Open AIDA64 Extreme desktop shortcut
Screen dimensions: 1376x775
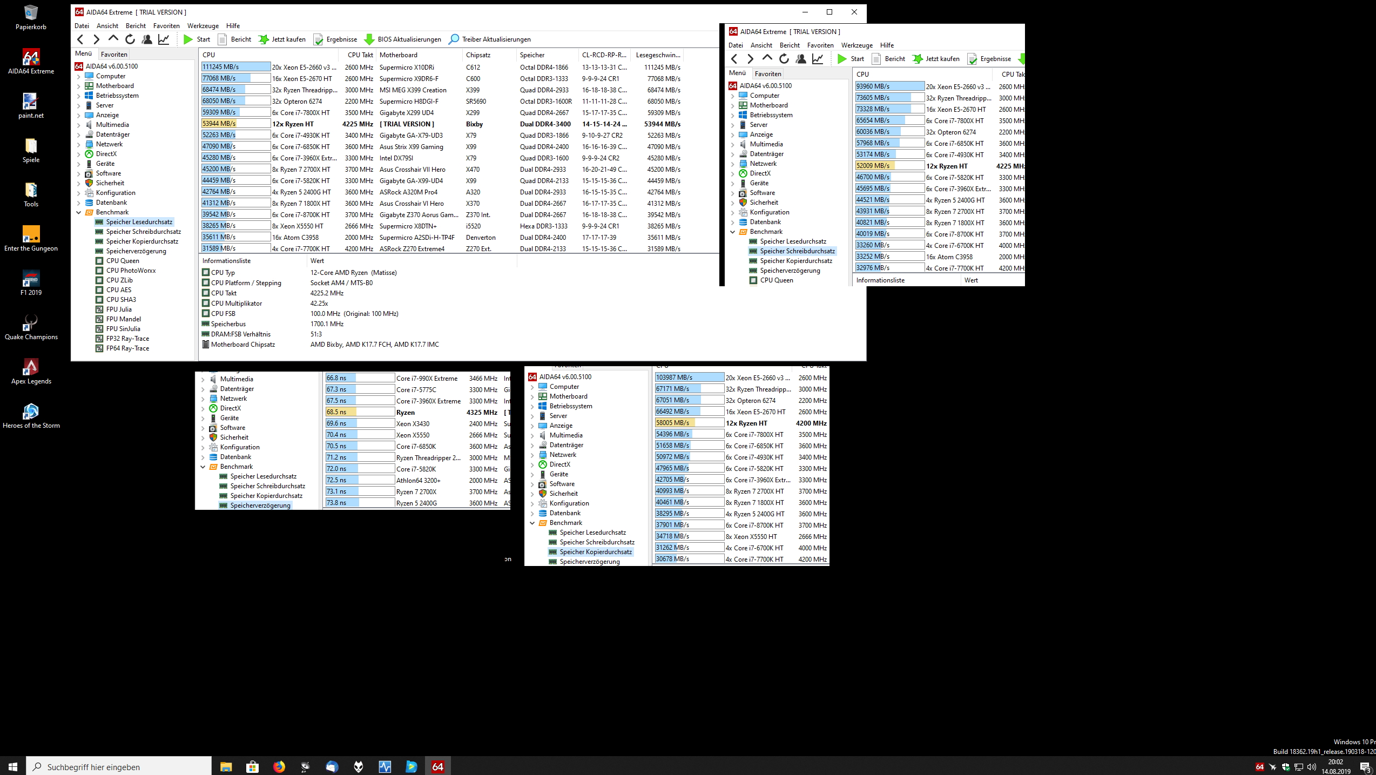31,61
